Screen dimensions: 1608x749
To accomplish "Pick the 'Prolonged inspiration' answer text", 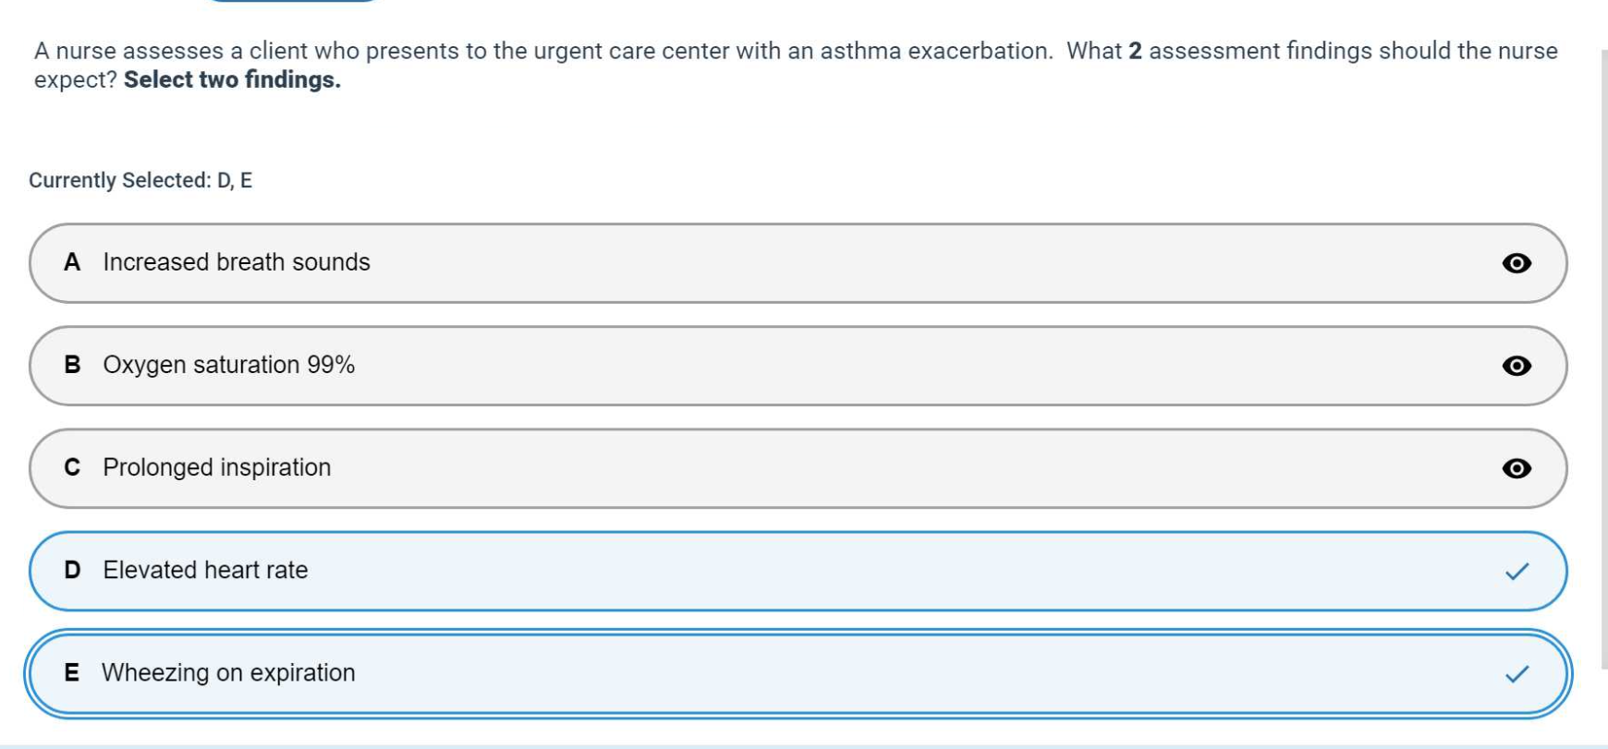I will click(217, 467).
